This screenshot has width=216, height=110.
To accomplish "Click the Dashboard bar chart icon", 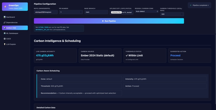I will coord(5,17).
